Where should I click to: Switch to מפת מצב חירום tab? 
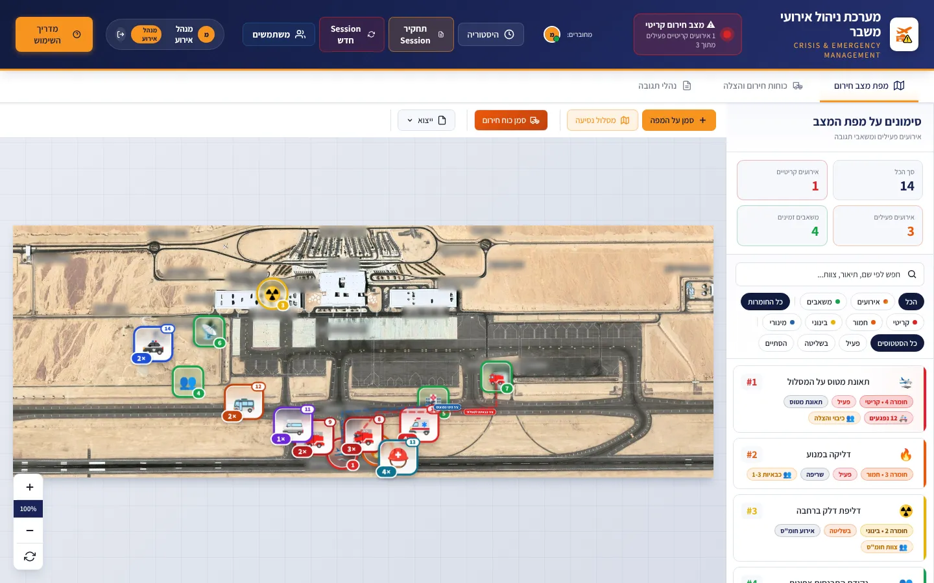point(869,86)
